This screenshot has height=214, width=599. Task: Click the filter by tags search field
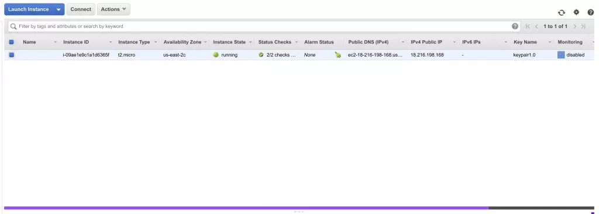pos(264,26)
